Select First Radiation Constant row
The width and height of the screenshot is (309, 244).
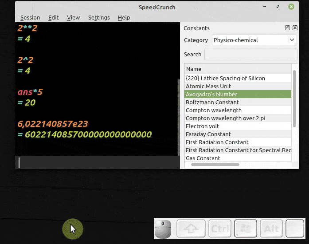[238, 142]
